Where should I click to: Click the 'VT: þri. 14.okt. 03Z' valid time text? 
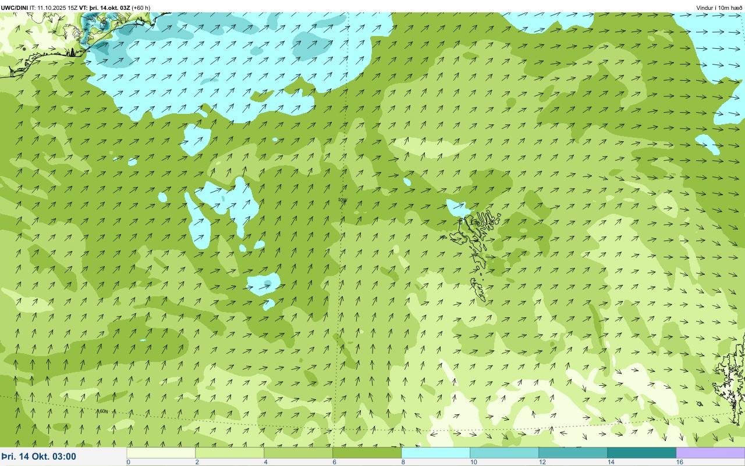point(105,8)
